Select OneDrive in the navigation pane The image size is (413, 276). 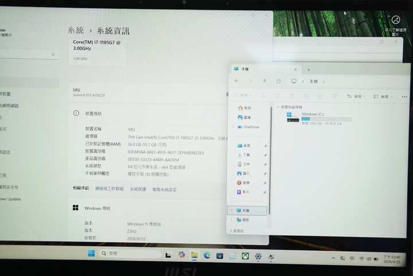click(248, 127)
